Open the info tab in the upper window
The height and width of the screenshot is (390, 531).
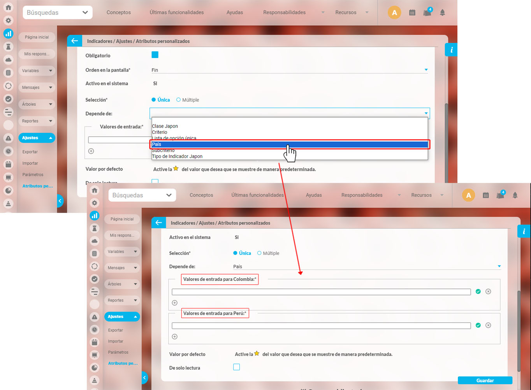tap(451, 50)
